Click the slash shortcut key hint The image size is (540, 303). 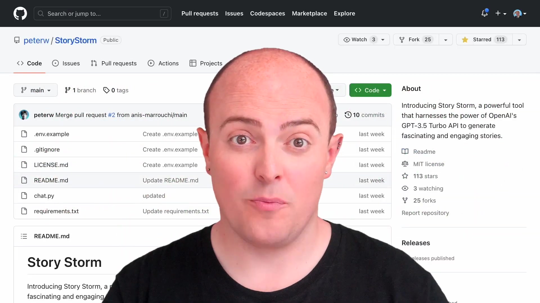(164, 13)
